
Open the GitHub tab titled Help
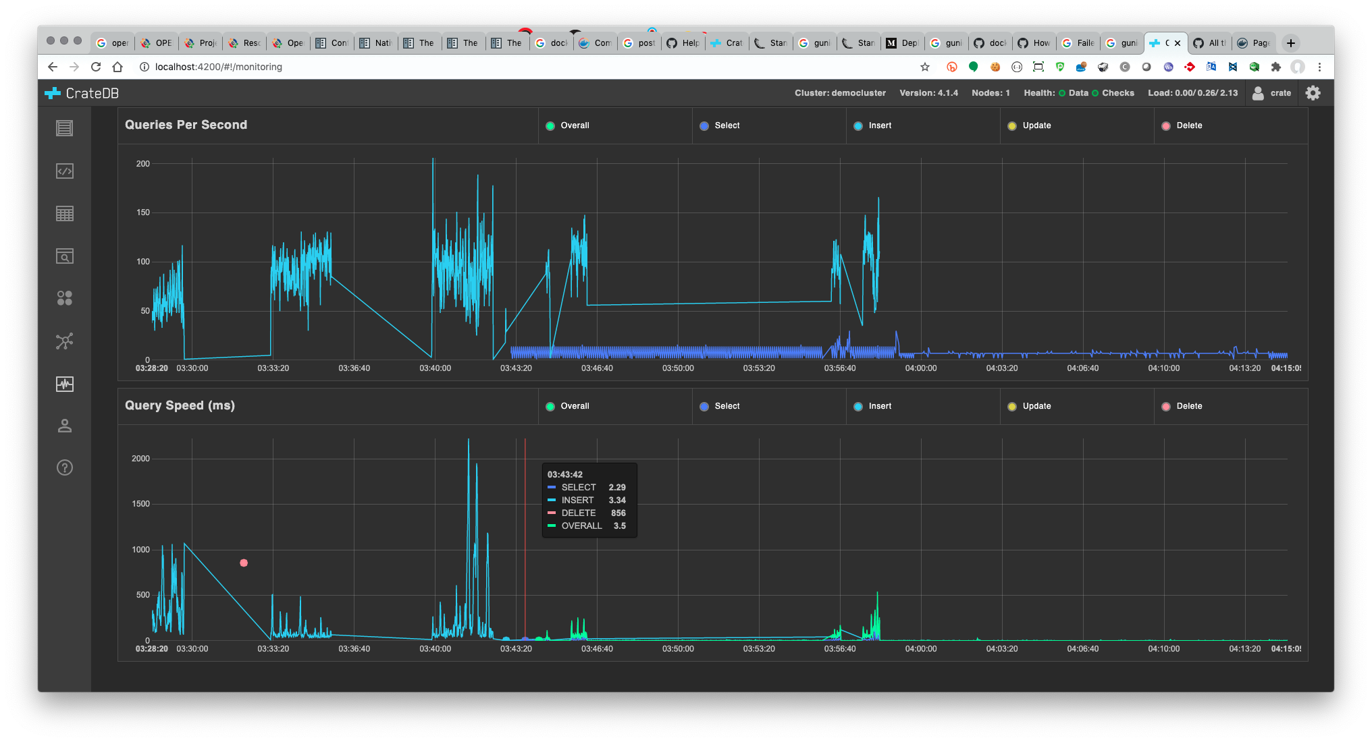click(683, 42)
